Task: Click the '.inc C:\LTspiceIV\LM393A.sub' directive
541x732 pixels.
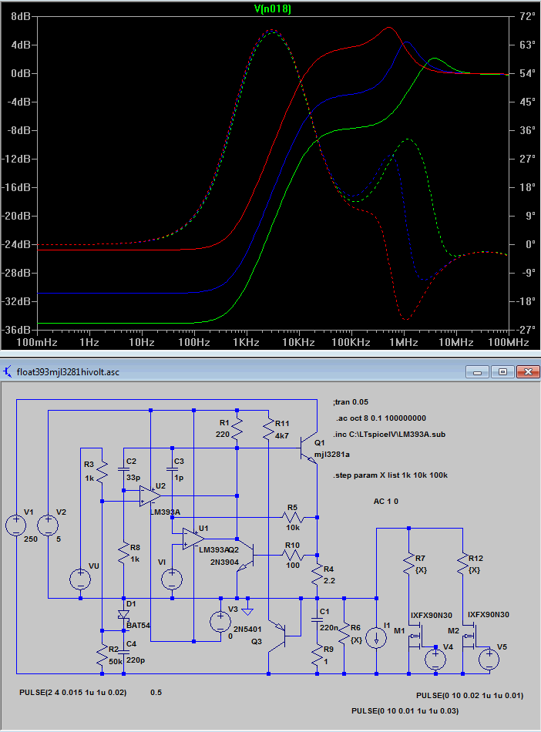Action: click(389, 434)
